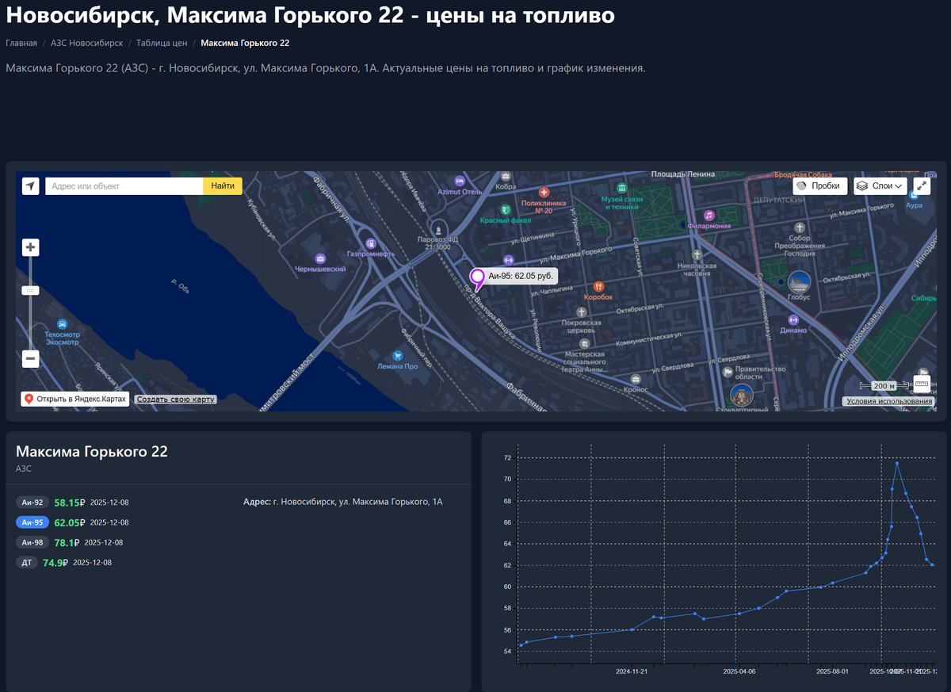The width and height of the screenshot is (951, 692).
Task: Click the 2024-11-21 chart axis label
Action: pyautogui.click(x=632, y=671)
